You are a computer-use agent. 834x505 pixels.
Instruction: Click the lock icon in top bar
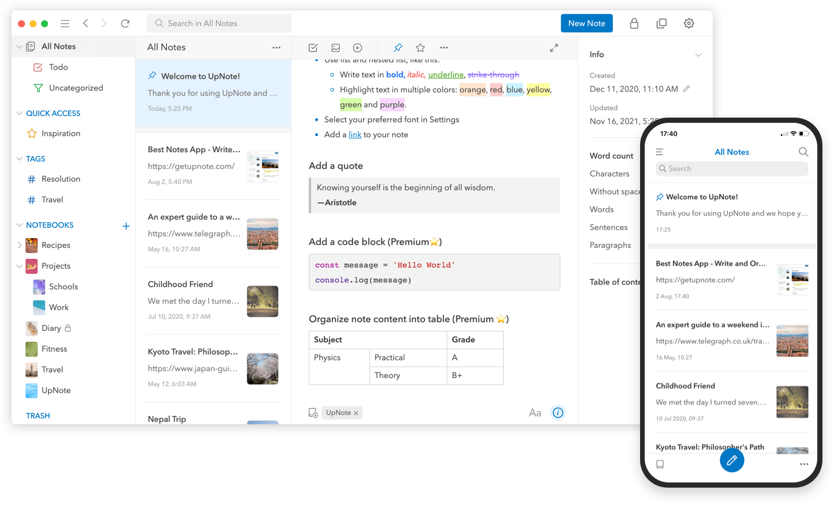tap(634, 24)
